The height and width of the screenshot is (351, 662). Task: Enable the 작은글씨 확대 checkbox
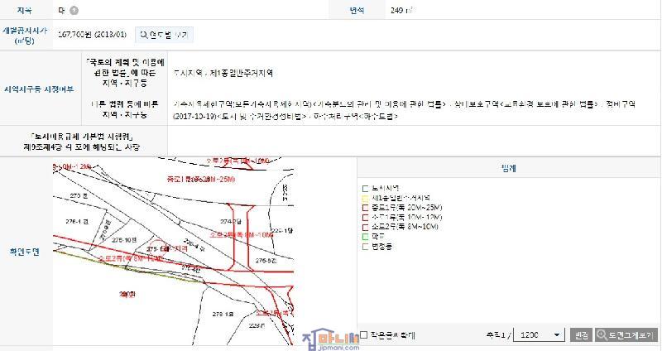(x=363, y=335)
